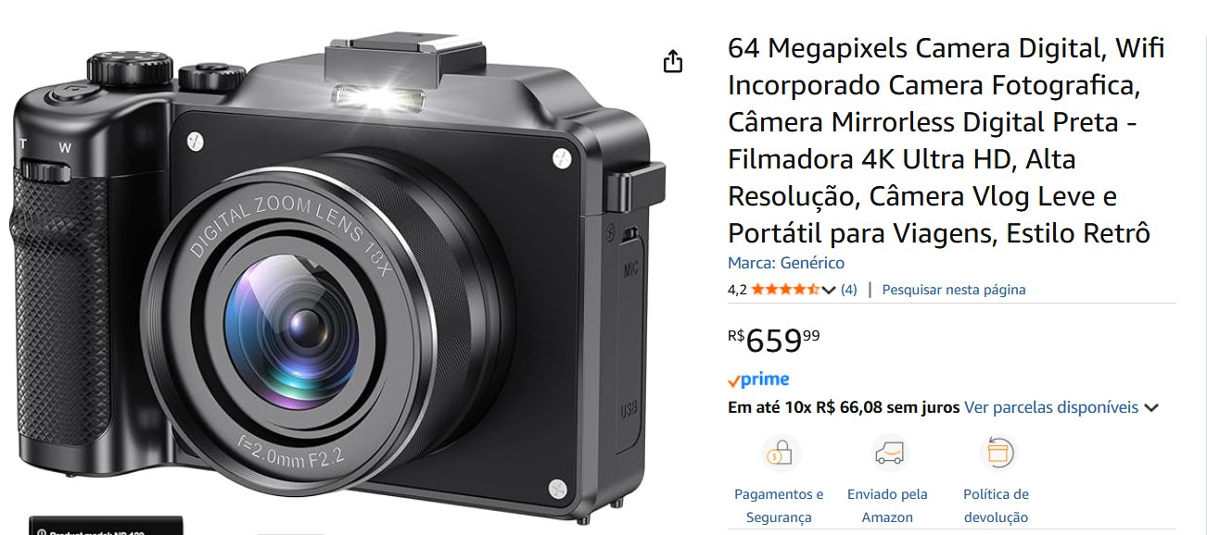Click the Pagamentos e Segurança lock icon
Image resolution: width=1207 pixels, height=535 pixels.
tap(779, 454)
